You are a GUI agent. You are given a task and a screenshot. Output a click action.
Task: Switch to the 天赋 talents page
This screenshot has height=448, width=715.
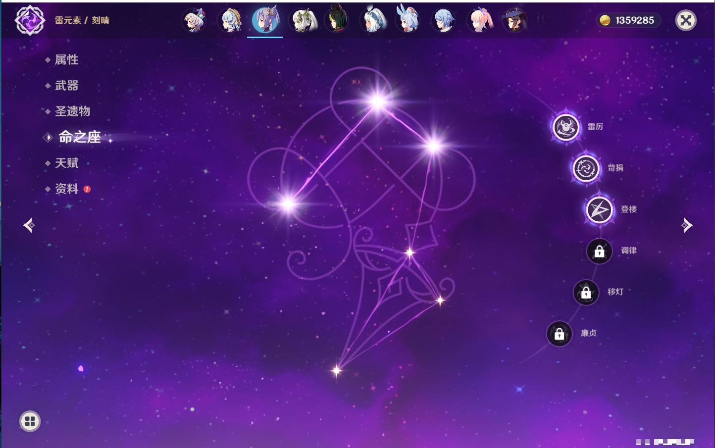(67, 163)
